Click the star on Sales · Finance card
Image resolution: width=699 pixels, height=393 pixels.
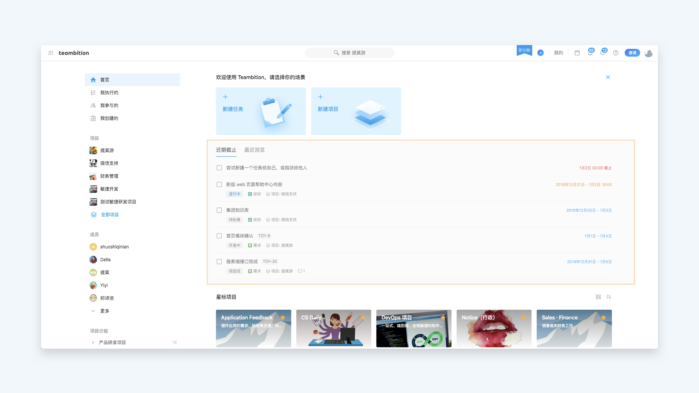pyautogui.click(x=603, y=317)
